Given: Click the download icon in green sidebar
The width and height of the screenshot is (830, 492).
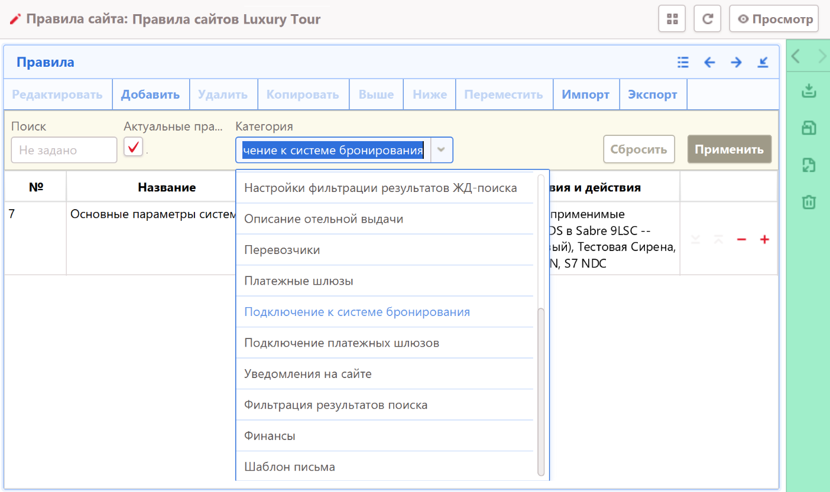Looking at the screenshot, I should coord(808,92).
